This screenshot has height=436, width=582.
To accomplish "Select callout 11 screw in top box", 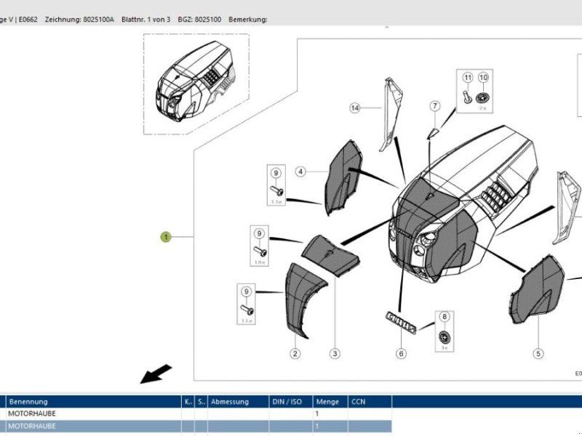I will tap(468, 78).
